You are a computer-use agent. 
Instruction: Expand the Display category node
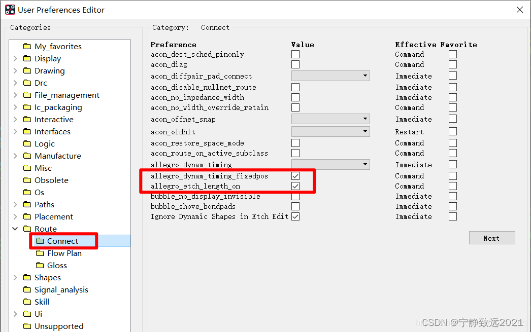(15, 58)
